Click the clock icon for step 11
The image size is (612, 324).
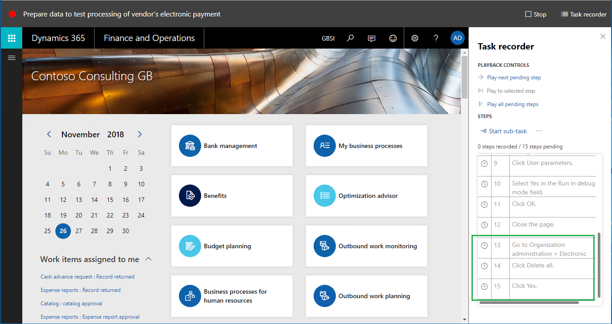point(484,204)
